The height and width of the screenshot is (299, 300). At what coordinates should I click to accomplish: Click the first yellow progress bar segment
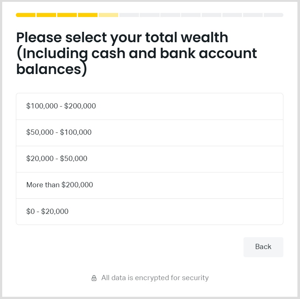26,15
